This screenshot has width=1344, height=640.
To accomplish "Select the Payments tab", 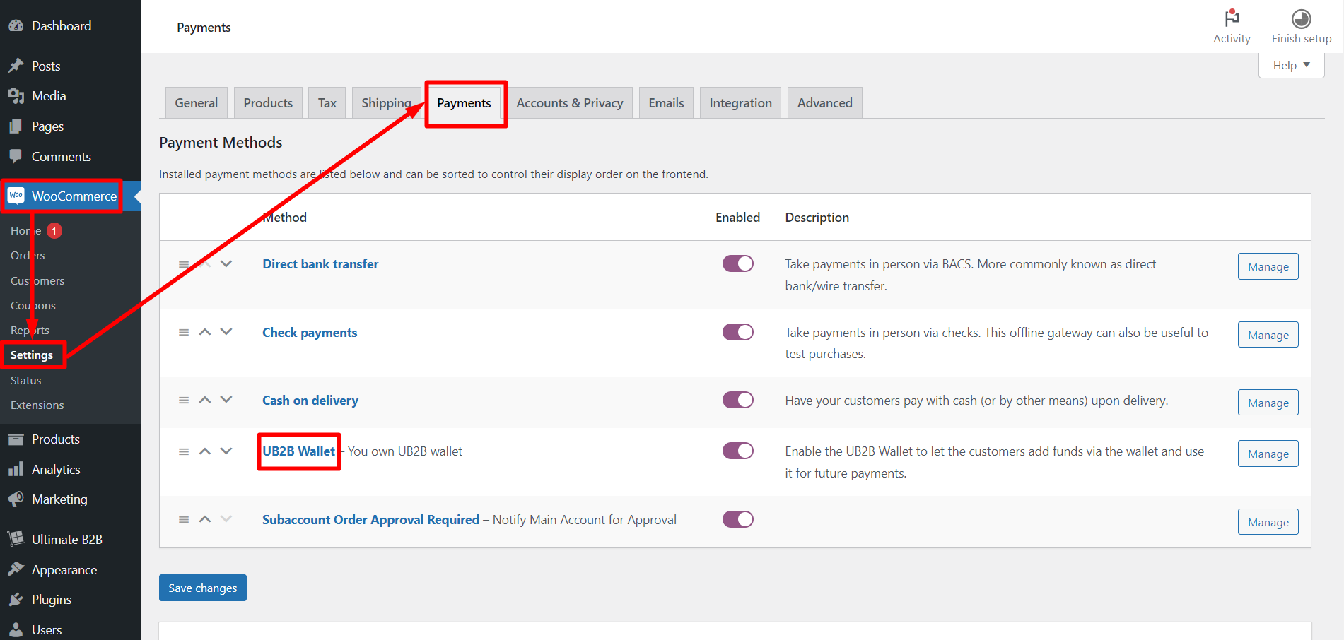I will (x=464, y=103).
